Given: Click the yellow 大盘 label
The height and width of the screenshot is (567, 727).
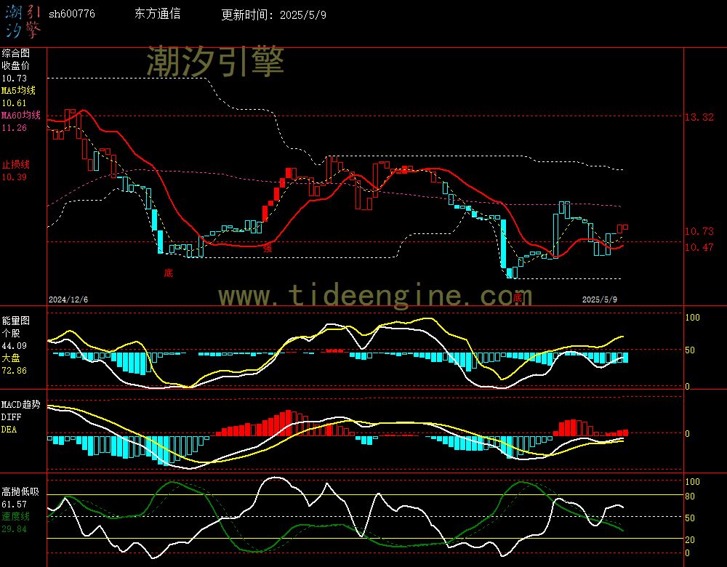Looking at the screenshot, I should click(11, 358).
